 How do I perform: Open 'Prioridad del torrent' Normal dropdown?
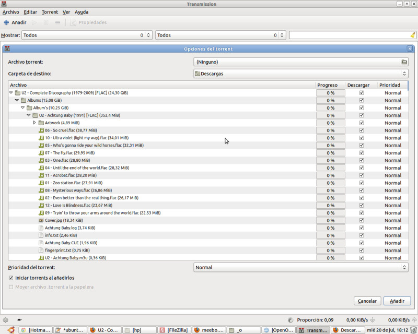[x=301, y=267]
